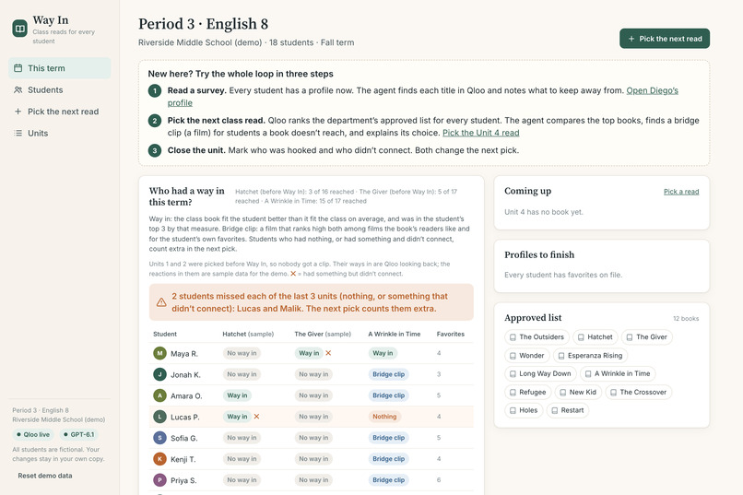Click the red X next to Maya's Giver badge
743x495 pixels.
point(328,353)
